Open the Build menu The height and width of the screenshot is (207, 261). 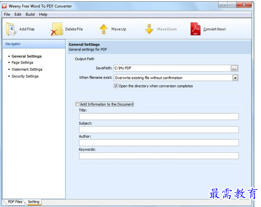(30, 14)
